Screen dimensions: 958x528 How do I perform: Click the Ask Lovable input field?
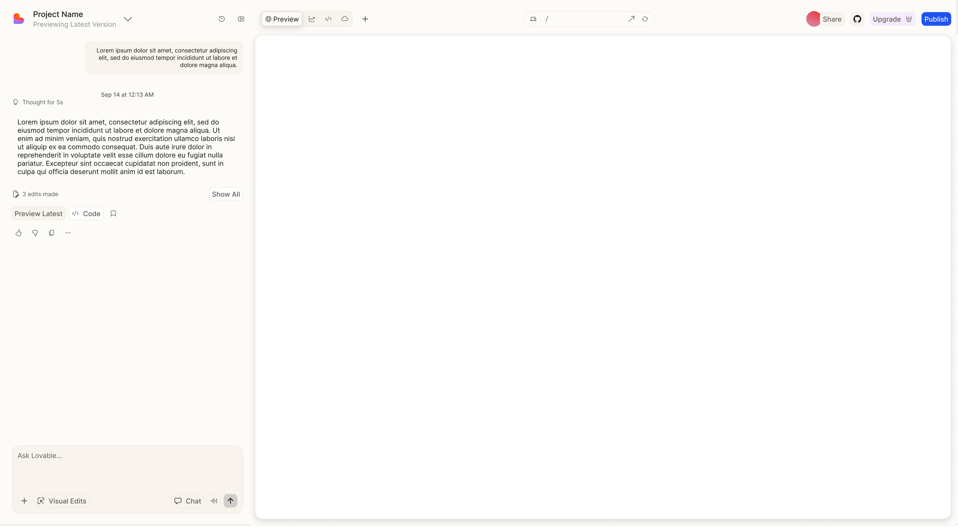click(x=126, y=467)
